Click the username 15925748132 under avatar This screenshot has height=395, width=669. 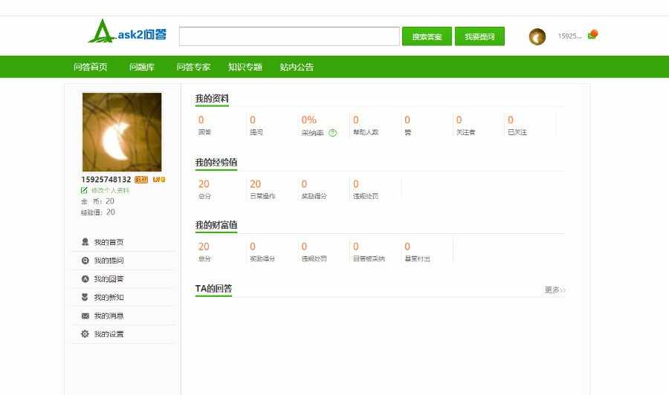click(106, 180)
